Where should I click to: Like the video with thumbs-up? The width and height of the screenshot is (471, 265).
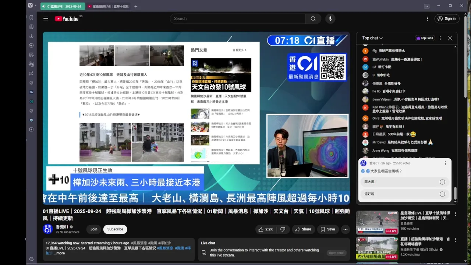click(266, 229)
